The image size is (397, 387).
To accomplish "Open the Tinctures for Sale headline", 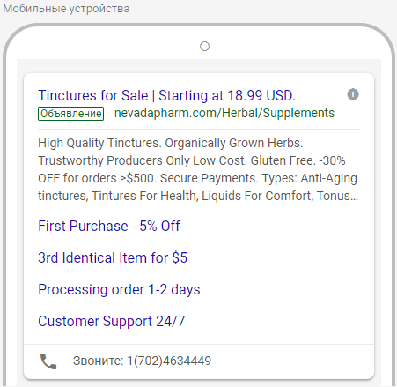I will [x=93, y=95].
